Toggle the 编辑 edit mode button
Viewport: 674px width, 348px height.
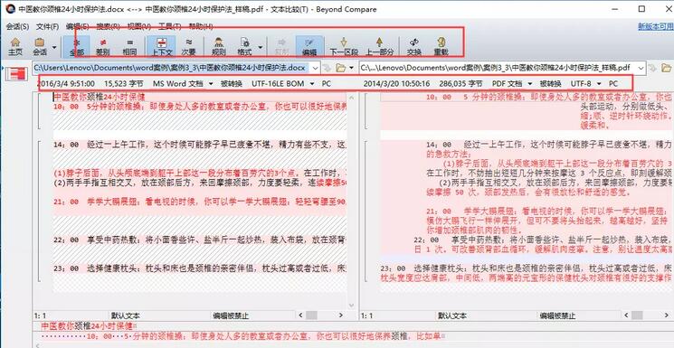309,47
